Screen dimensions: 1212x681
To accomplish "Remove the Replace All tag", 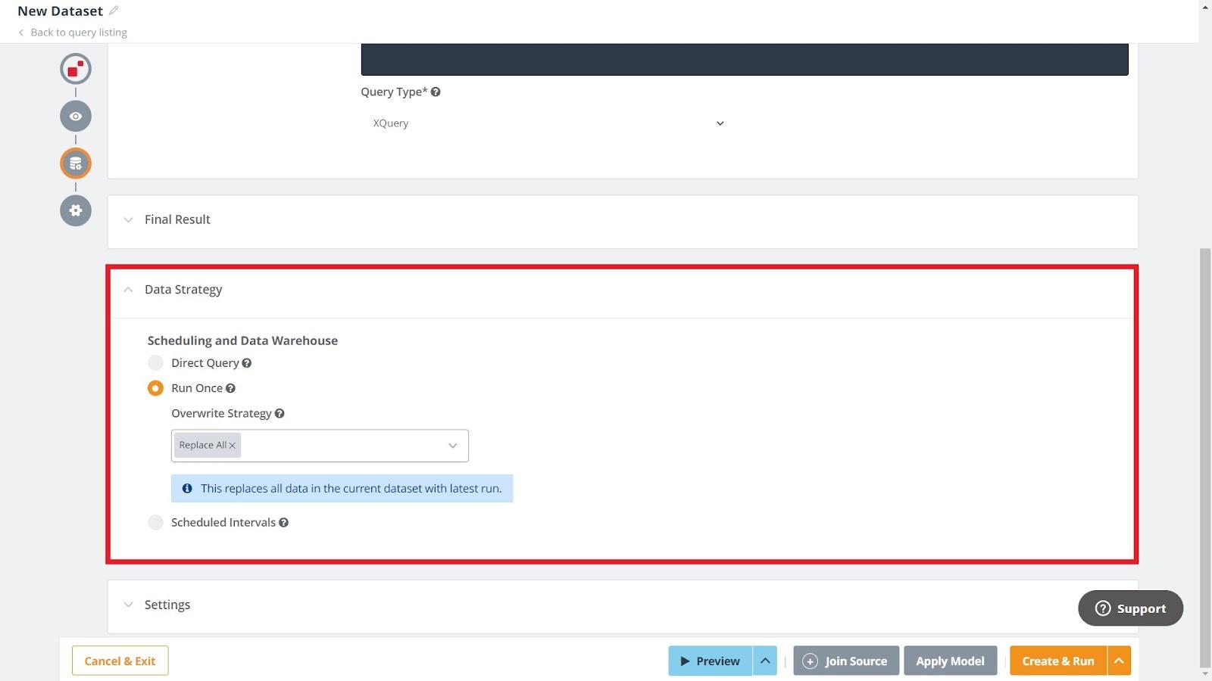I will click(233, 446).
